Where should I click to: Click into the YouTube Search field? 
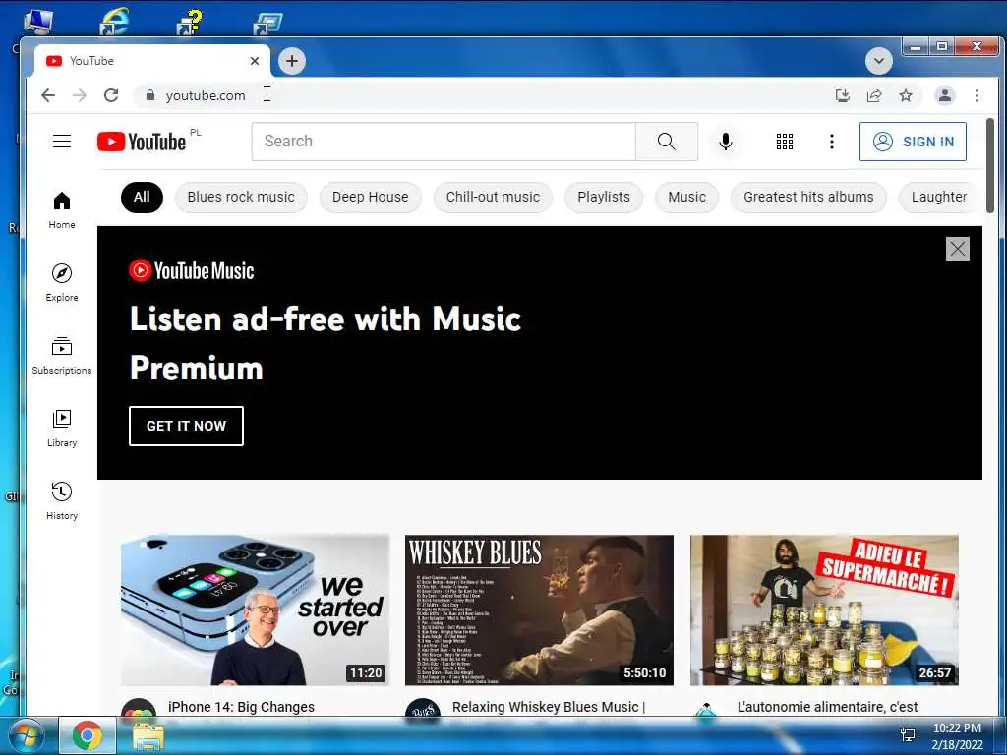point(444,142)
